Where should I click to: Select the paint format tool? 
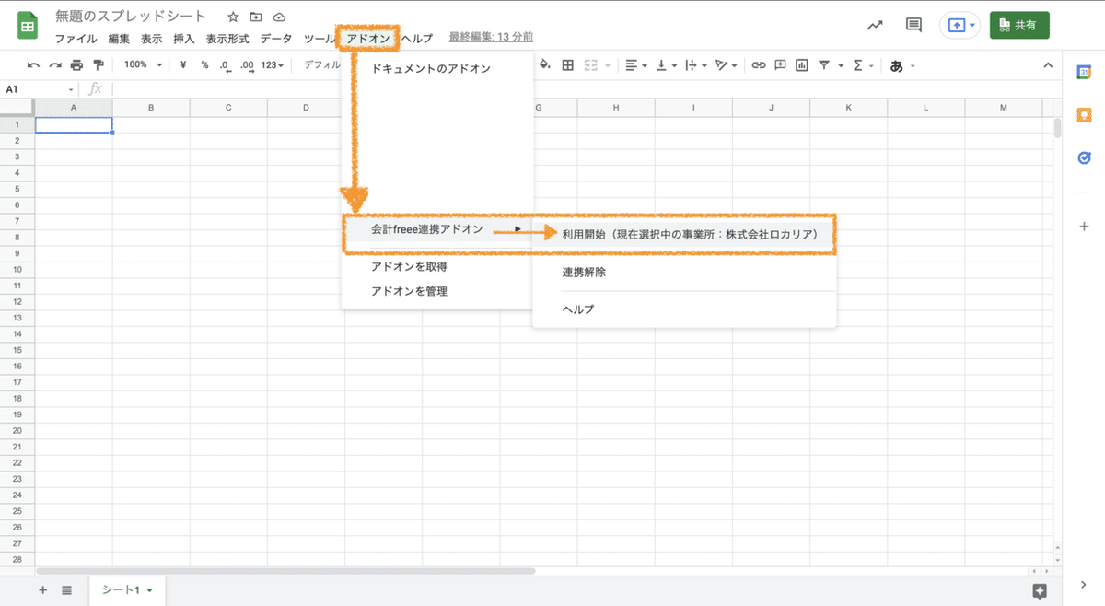(x=98, y=65)
